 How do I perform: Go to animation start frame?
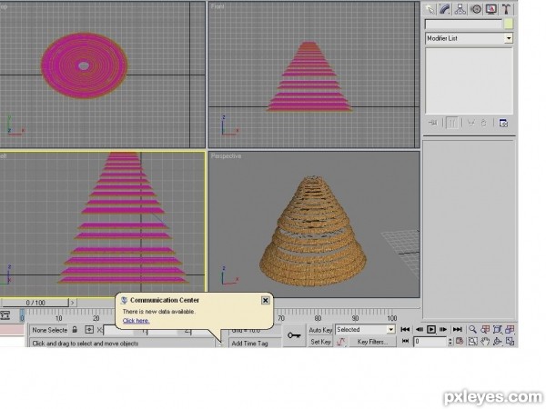click(x=405, y=329)
